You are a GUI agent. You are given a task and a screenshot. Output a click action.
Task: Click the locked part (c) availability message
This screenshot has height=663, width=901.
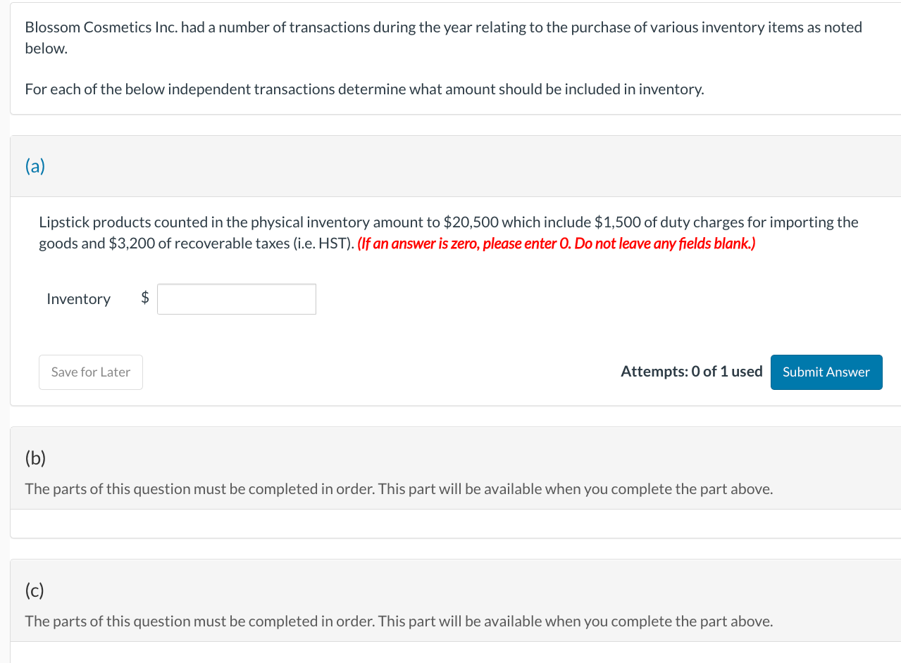[398, 621]
